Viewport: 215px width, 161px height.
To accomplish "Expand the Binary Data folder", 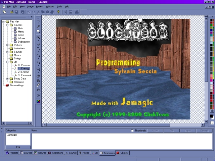I will coord(7,78).
